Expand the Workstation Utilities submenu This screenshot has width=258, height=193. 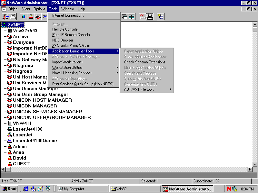tap(84, 68)
